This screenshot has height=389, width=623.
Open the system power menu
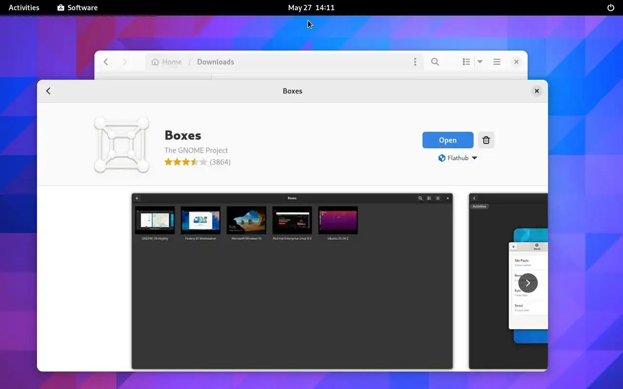tap(611, 7)
